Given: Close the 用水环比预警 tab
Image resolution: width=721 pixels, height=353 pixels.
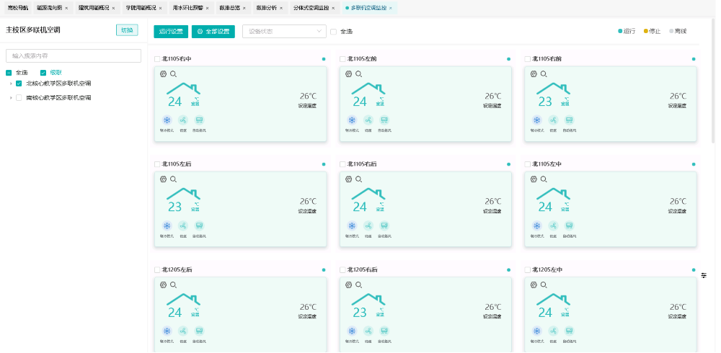Looking at the screenshot, I should [x=207, y=8].
